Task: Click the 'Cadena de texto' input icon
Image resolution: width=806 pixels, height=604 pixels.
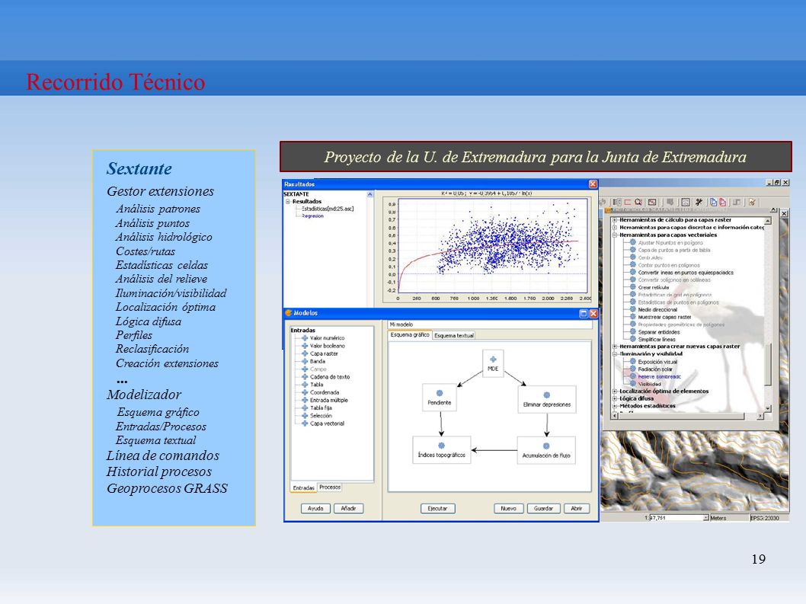Action: 305,377
